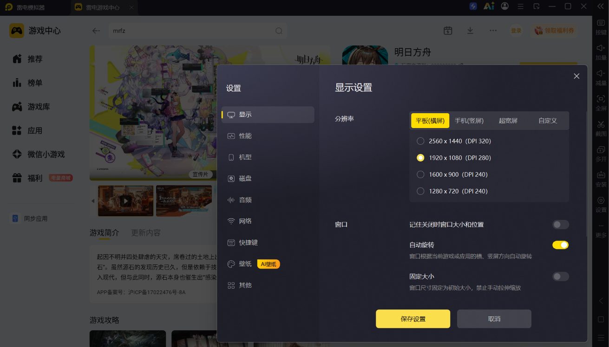Switch to 超宽屏 resolution tab
Viewport: 609px width, 347px height.
508,121
